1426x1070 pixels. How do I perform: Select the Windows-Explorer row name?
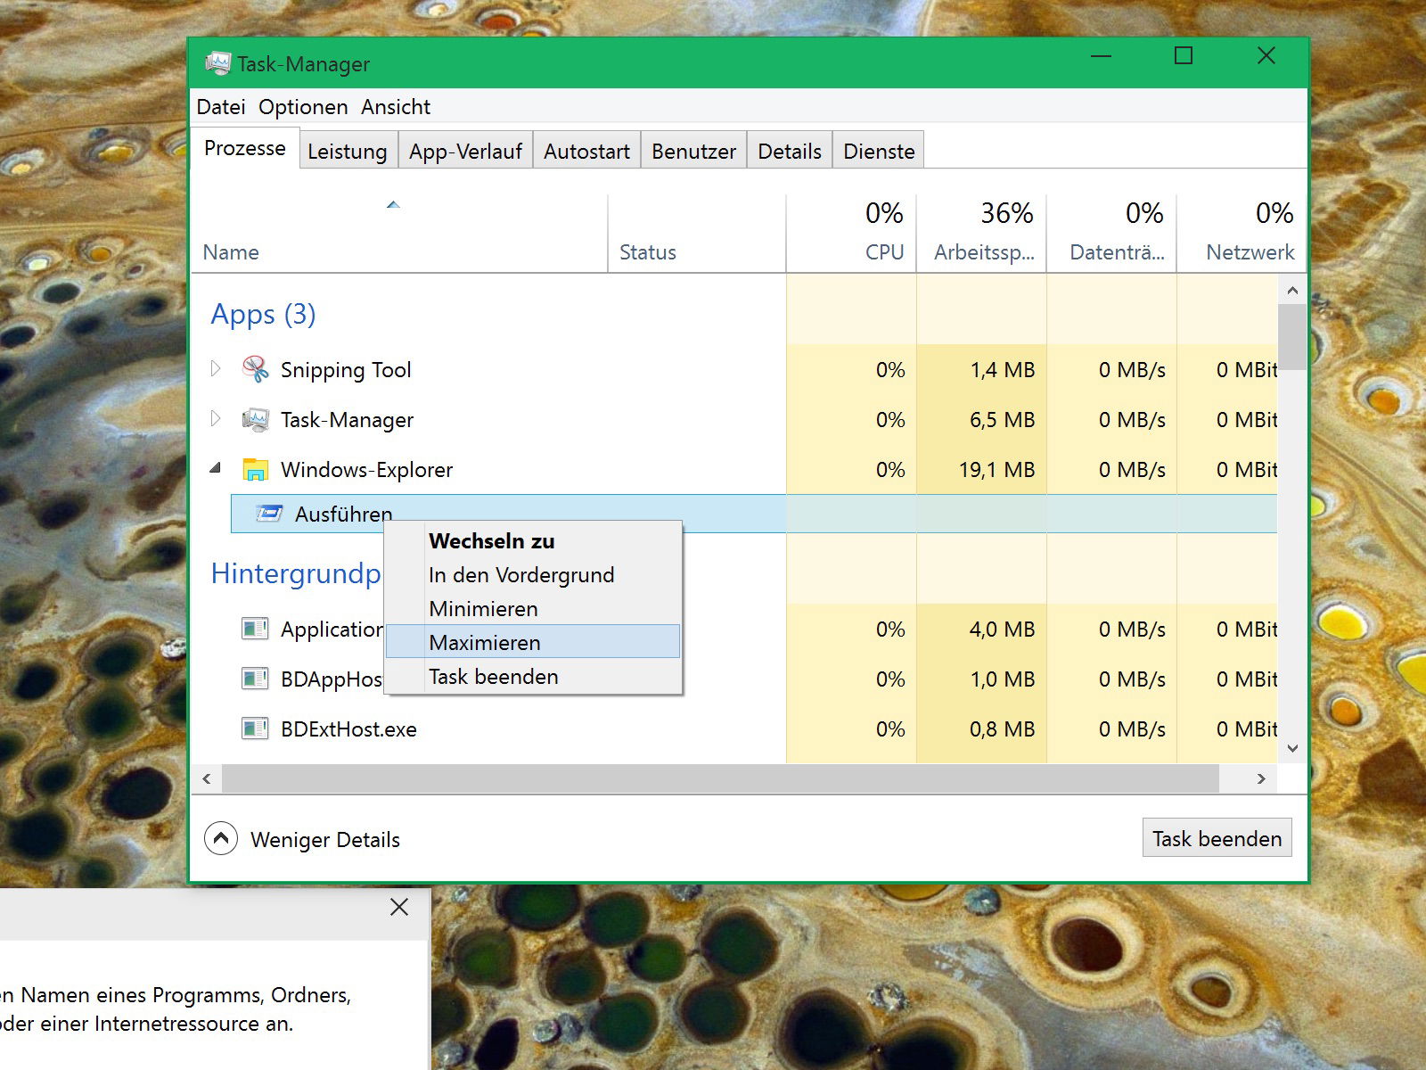pos(366,470)
